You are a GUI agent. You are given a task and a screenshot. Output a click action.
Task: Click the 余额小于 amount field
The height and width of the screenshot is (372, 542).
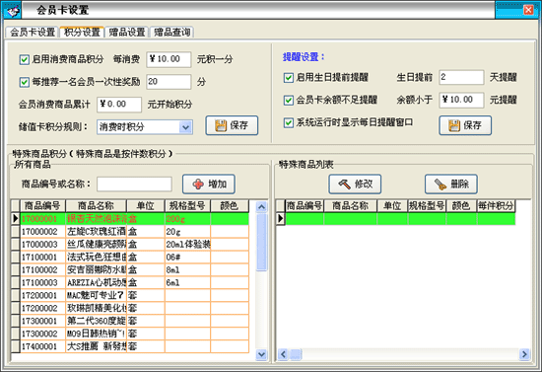point(461,100)
